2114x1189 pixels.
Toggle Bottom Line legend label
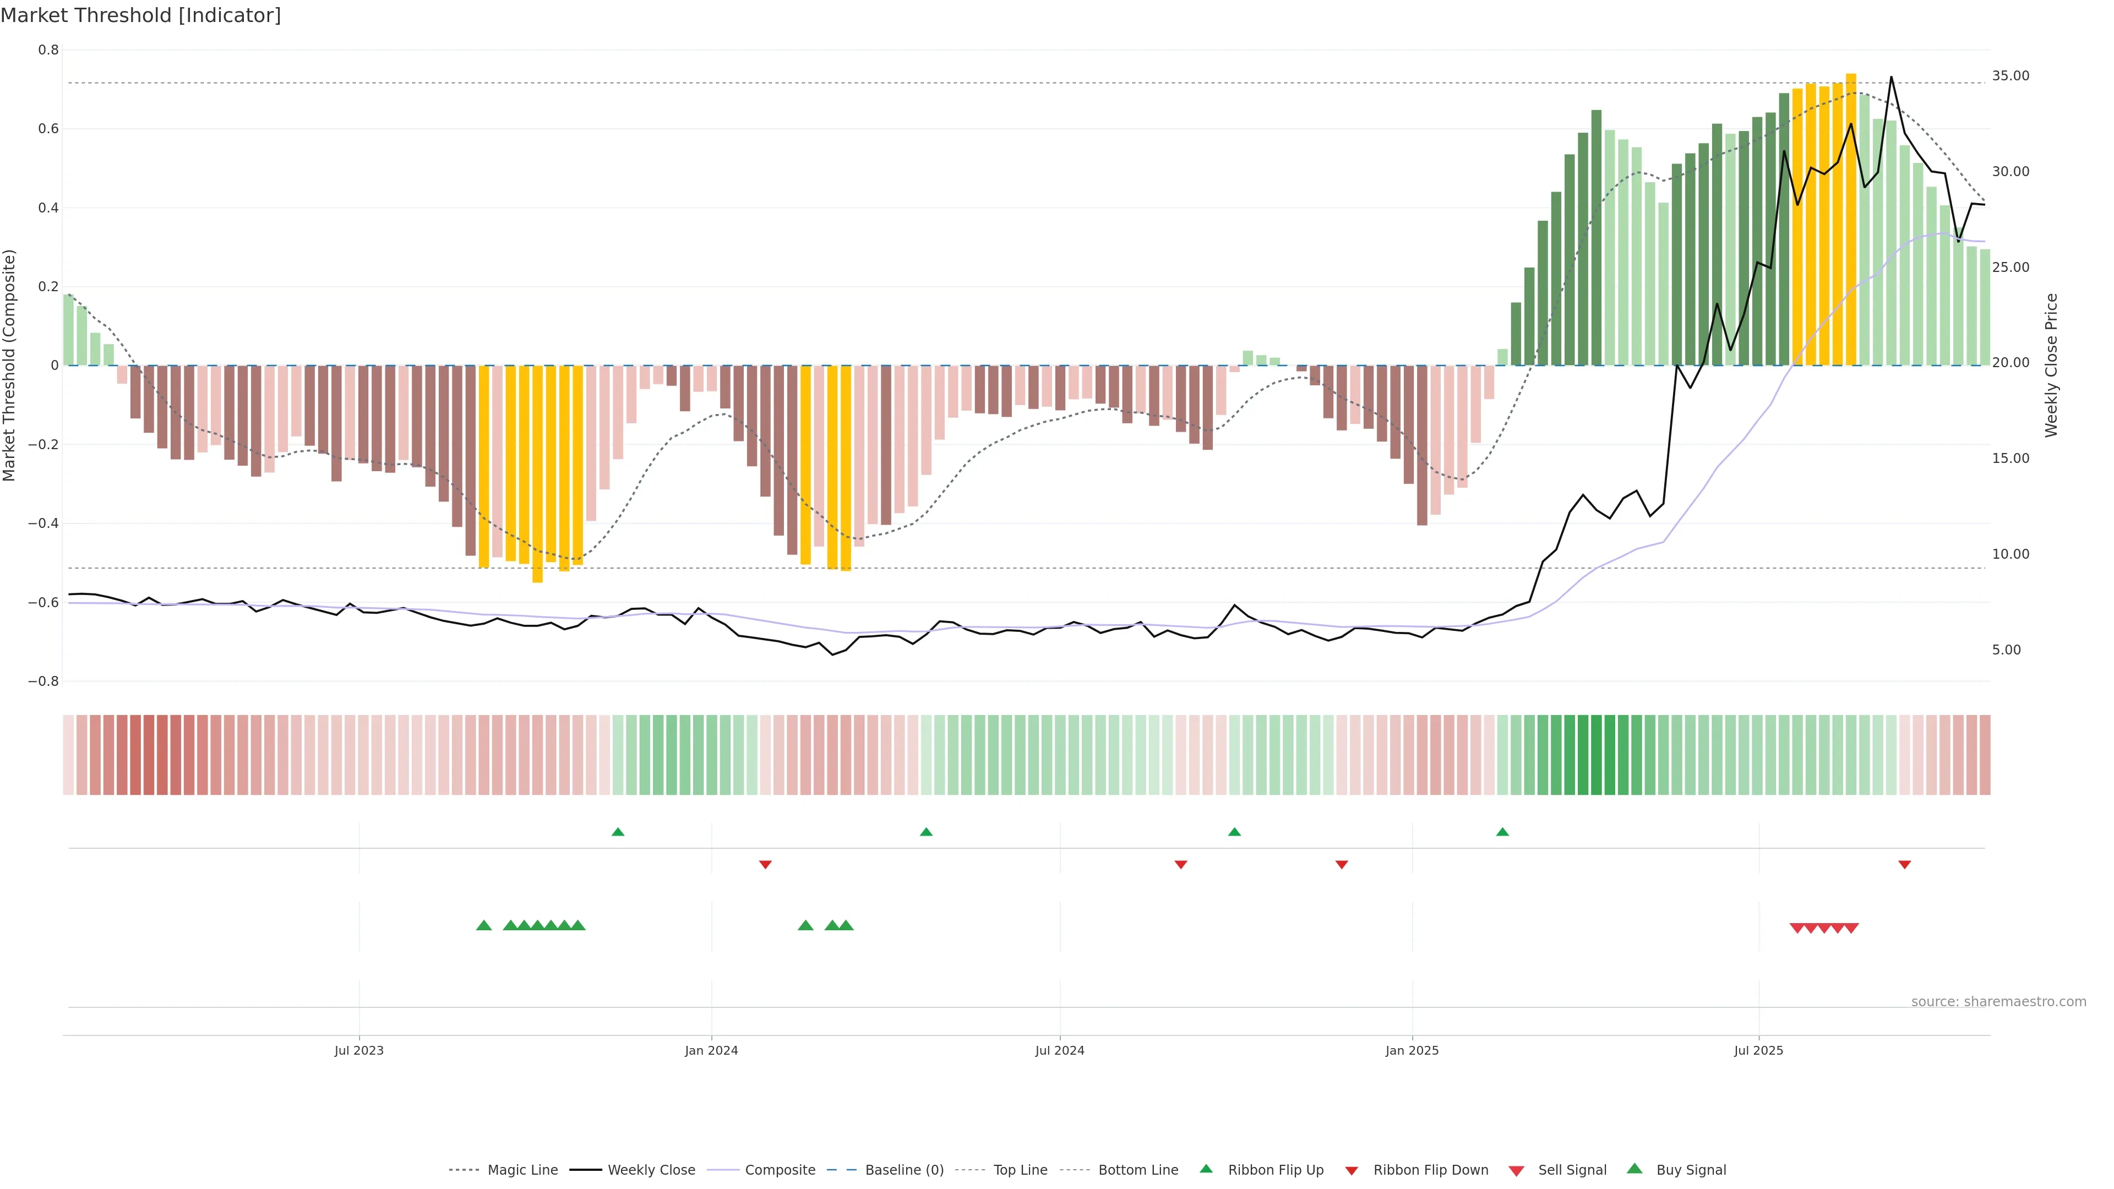pyautogui.click(x=1137, y=1170)
